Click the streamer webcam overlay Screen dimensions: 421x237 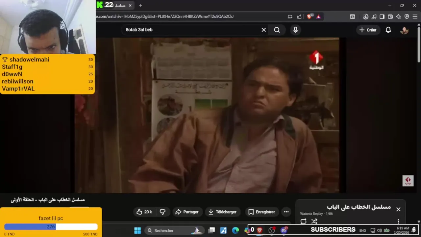click(48, 27)
